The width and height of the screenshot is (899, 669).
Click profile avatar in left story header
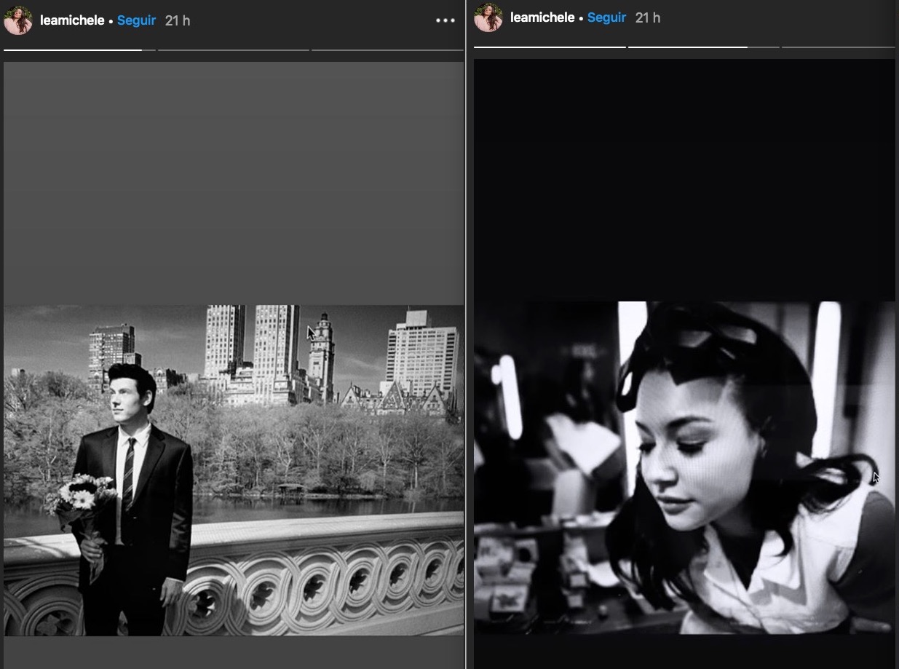(x=18, y=20)
